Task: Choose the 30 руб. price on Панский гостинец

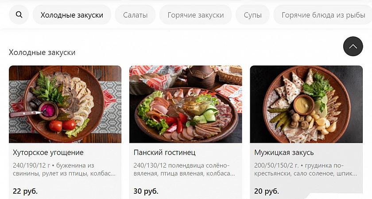Action: click(146, 191)
